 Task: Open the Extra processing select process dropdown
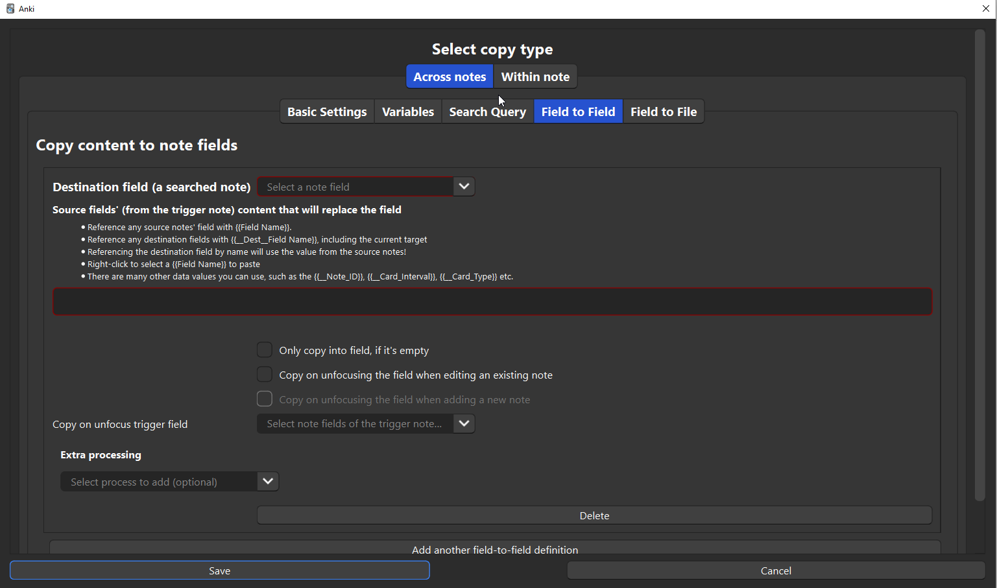(170, 482)
